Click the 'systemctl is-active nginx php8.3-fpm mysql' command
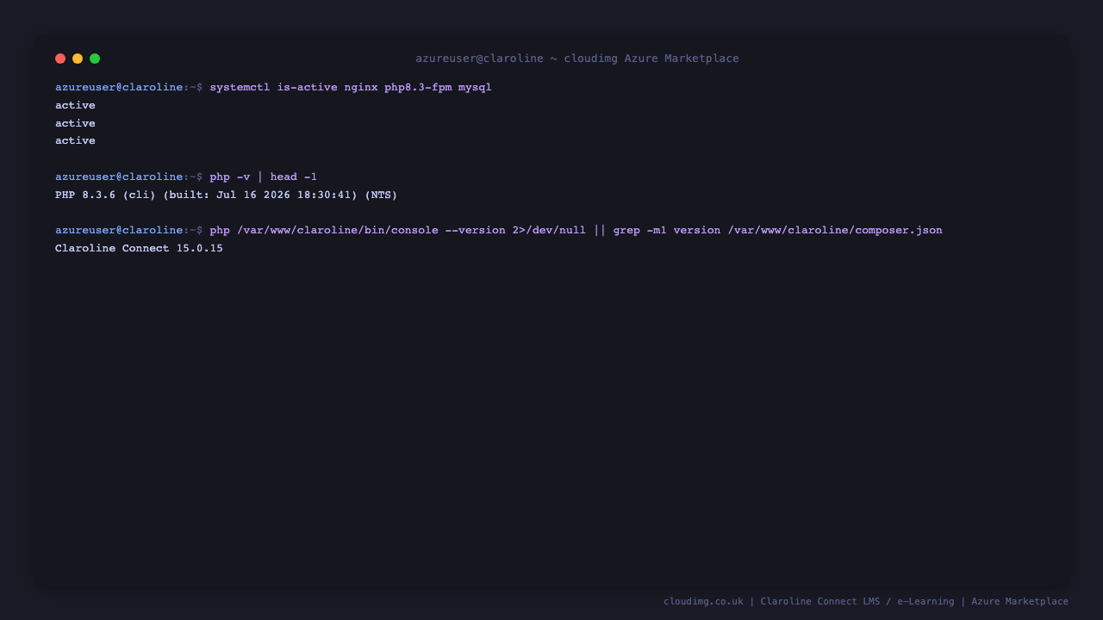The image size is (1103, 620). coord(351,88)
